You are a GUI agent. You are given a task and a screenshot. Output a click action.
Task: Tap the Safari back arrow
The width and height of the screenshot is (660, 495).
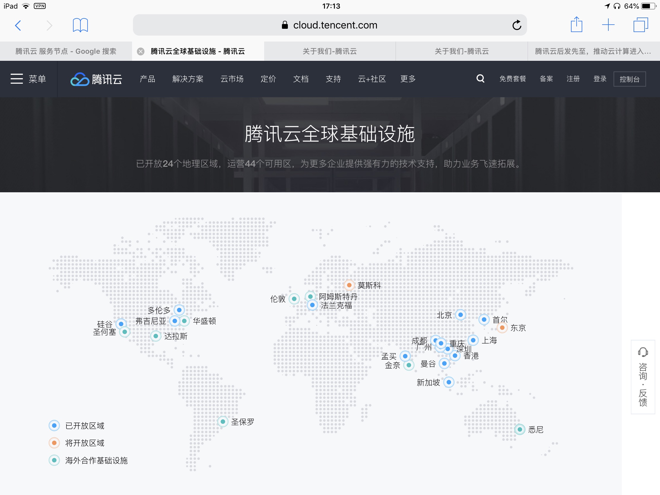point(18,25)
